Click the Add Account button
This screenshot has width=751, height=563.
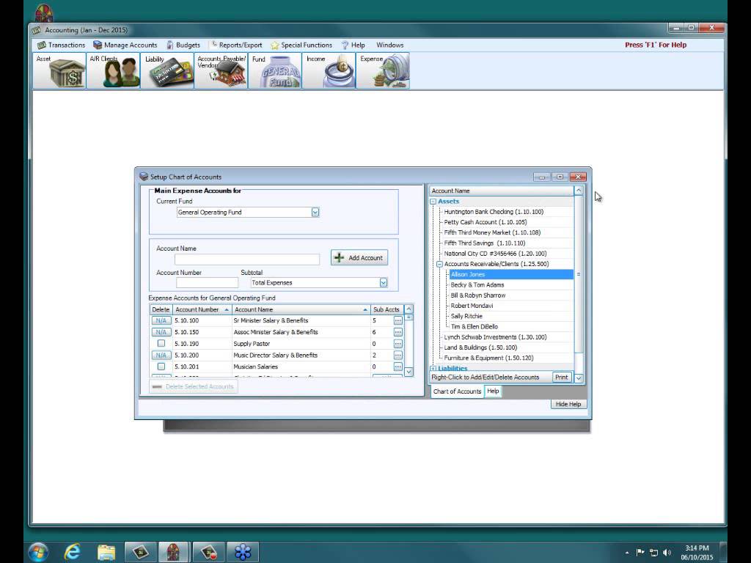click(359, 257)
